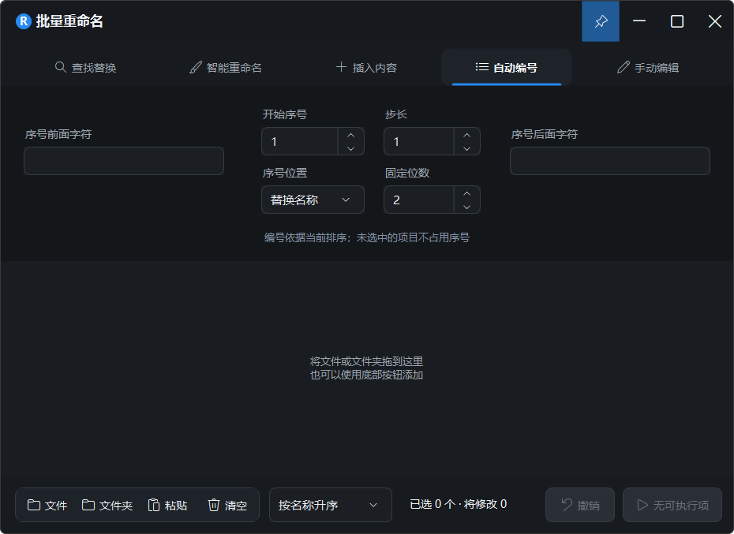
Task: Add a folder with the 文件夹 button
Action: pos(107,506)
